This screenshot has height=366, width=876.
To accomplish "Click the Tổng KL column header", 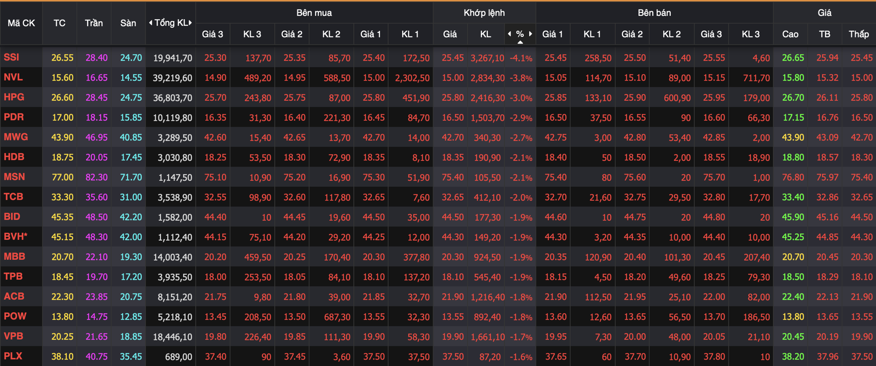I will pyautogui.click(x=171, y=23).
